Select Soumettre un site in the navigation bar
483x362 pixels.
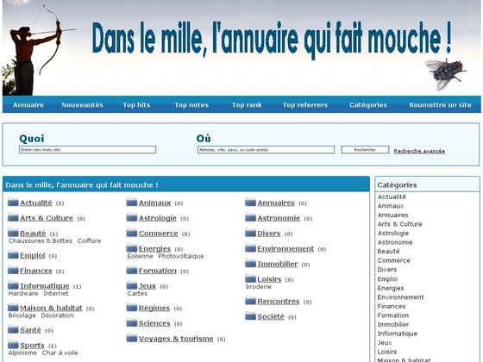tap(440, 105)
